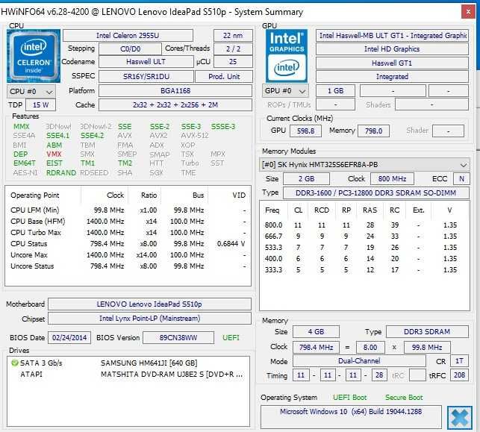
Task: Select the CPU Turbo Max row
Action: (x=128, y=233)
